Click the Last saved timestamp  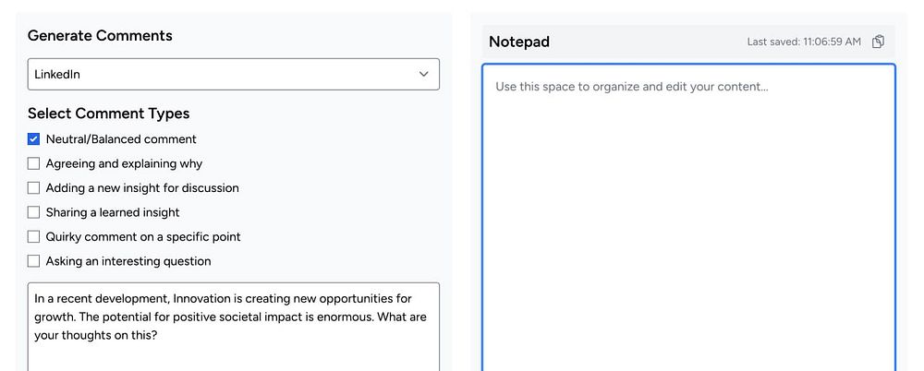point(804,42)
